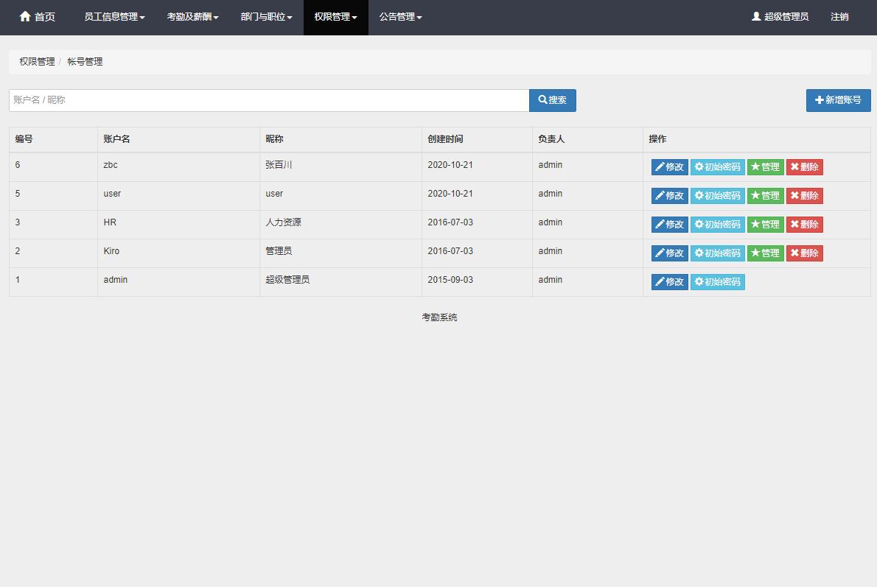Delete the zbc account

(804, 167)
